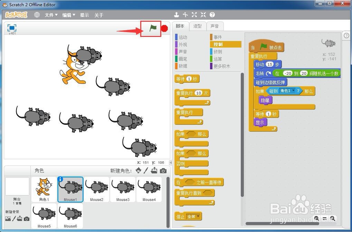Choose new sprite from library icon
The image size is (352, 232).
139,170
